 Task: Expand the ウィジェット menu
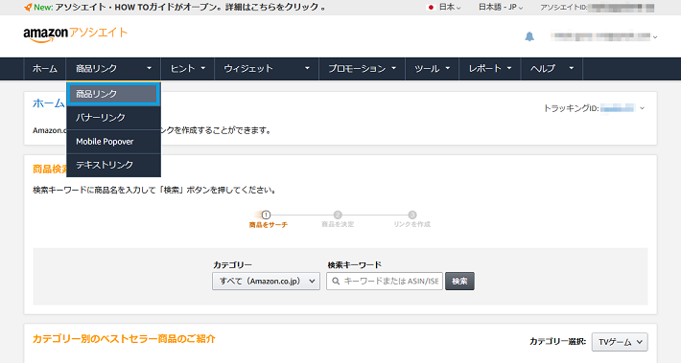267,69
